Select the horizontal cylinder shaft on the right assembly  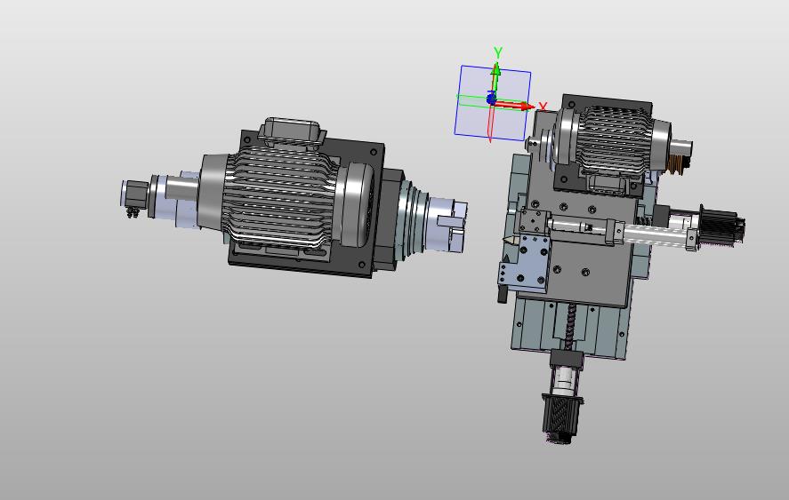tap(654, 234)
